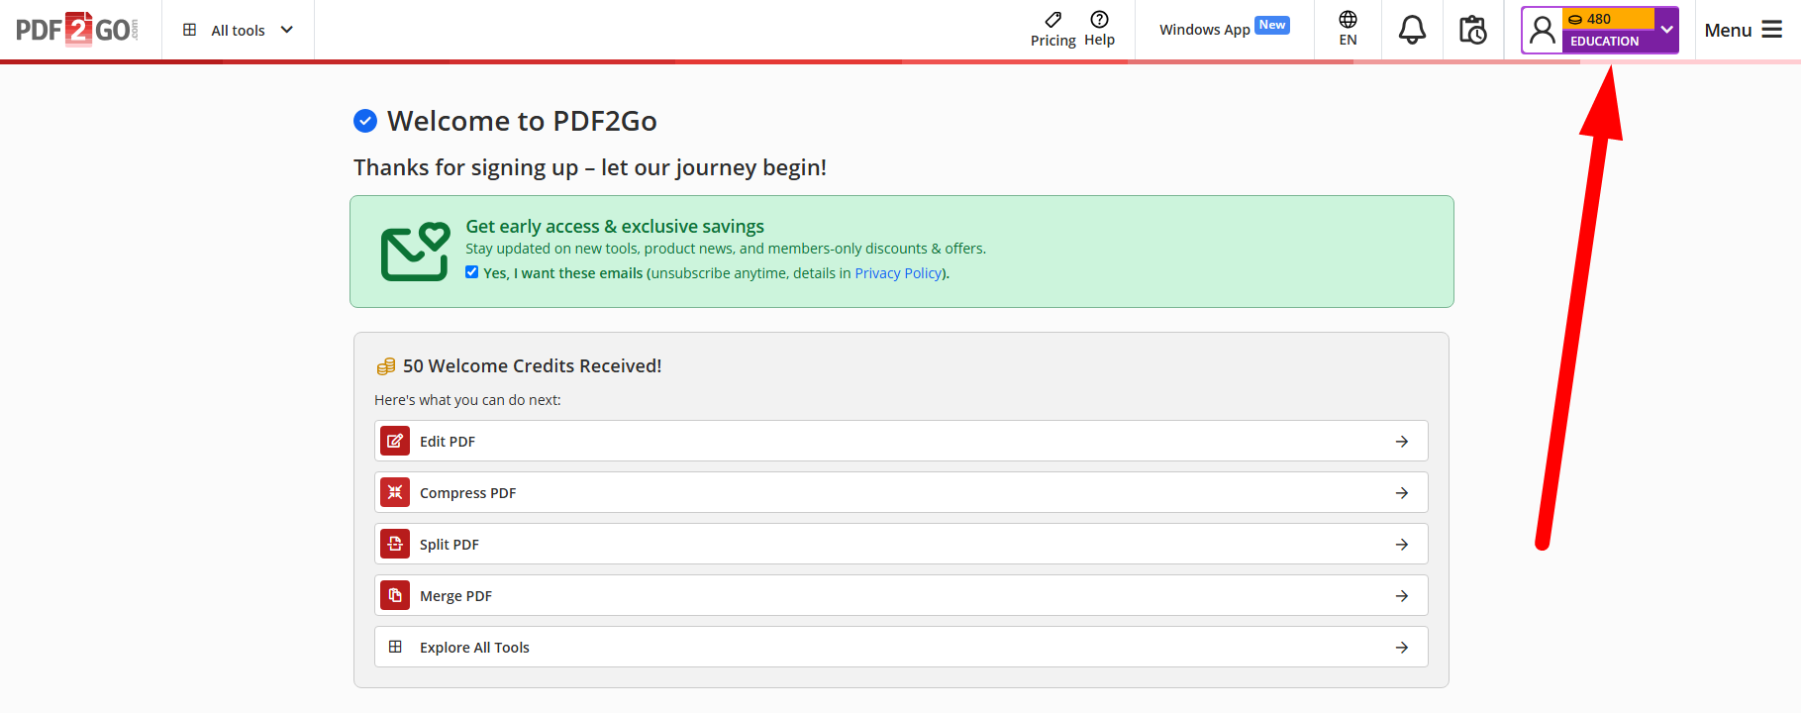Viewport: 1801px width, 713px height.
Task: Click the Explore All Tools row
Action: 901,647
